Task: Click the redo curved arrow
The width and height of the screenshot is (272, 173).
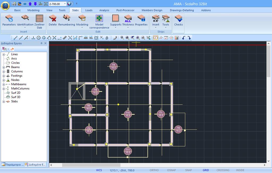Action: click(189, 38)
